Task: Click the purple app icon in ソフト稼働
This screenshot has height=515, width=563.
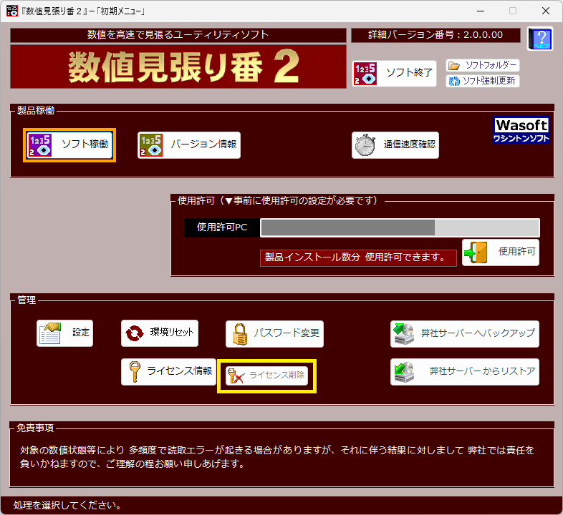Action: (x=40, y=145)
